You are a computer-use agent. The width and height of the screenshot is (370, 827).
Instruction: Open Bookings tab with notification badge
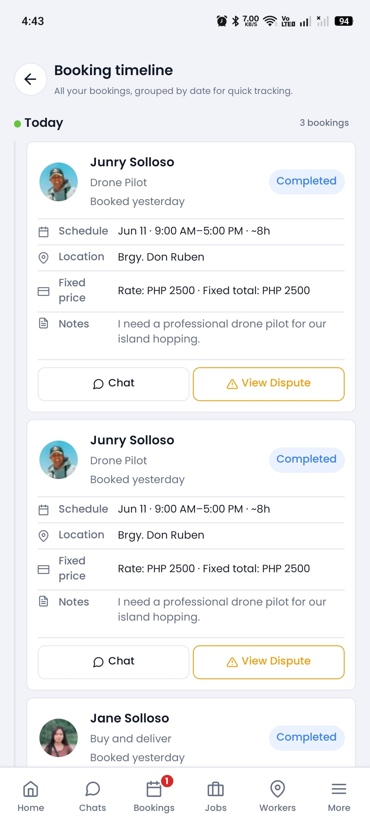[154, 796]
